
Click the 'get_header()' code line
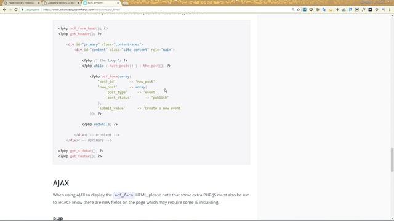pos(80,34)
